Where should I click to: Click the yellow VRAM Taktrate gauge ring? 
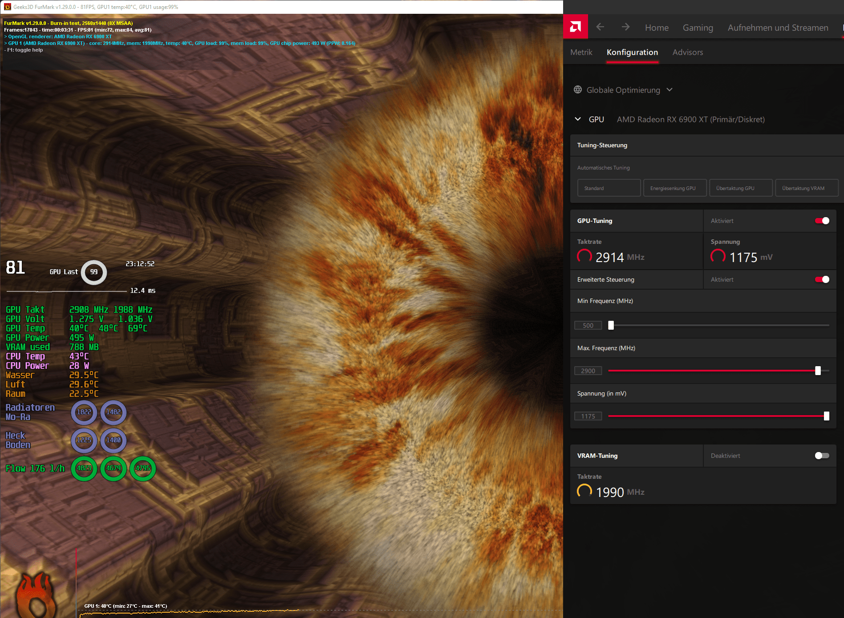[x=584, y=491]
